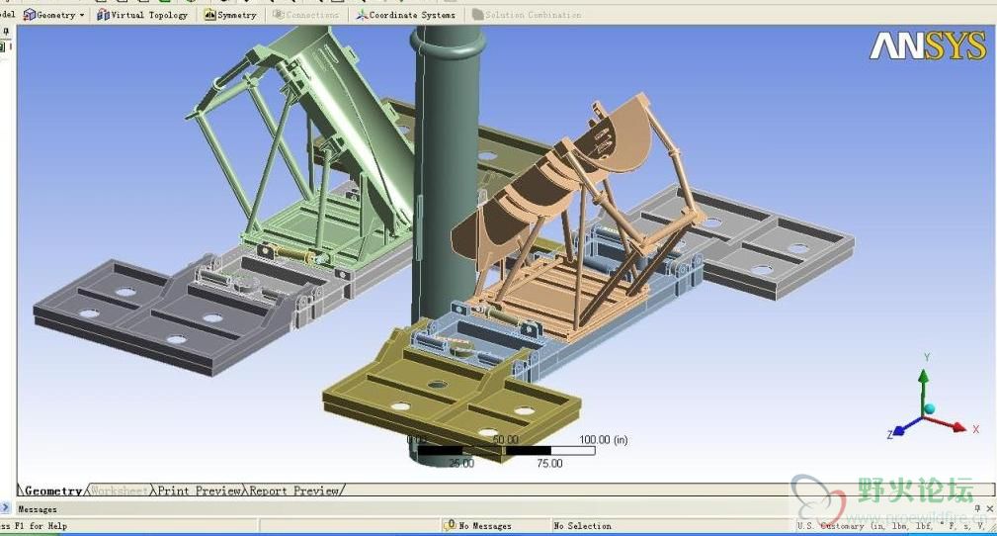Click the Coordinate Systems toolbar button

[406, 14]
